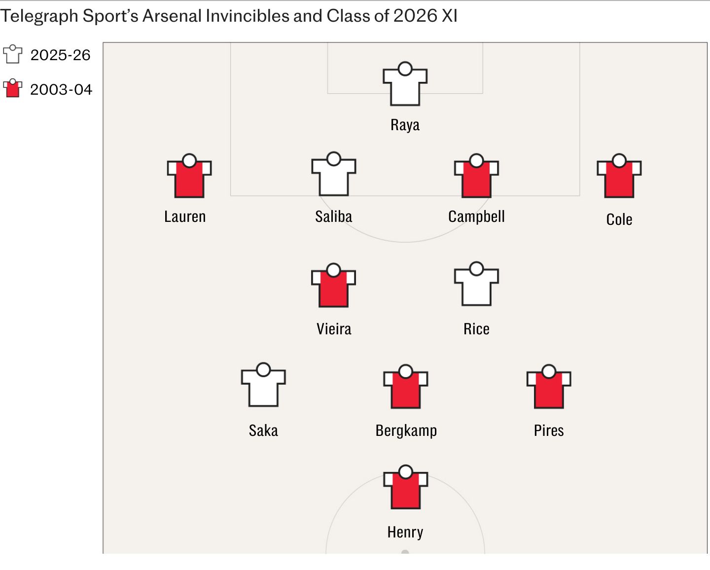The image size is (710, 570).
Task: Click Henry's red shirt icon
Action: pyautogui.click(x=406, y=487)
